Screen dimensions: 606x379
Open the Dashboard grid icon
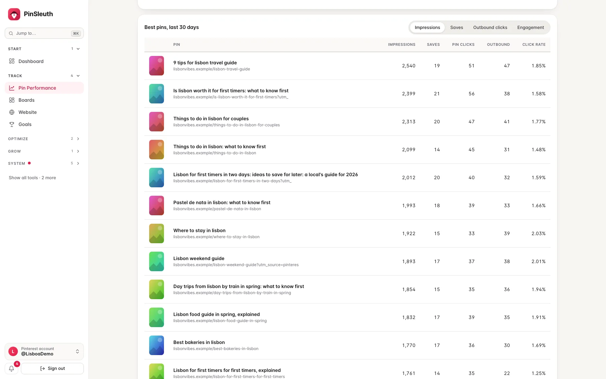click(12, 61)
